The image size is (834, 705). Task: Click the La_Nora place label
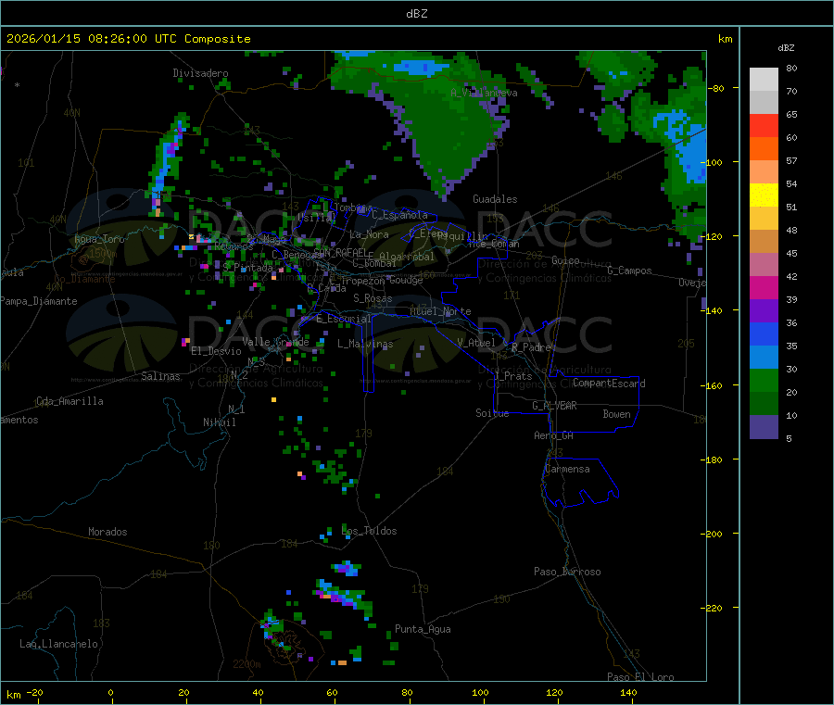(370, 235)
